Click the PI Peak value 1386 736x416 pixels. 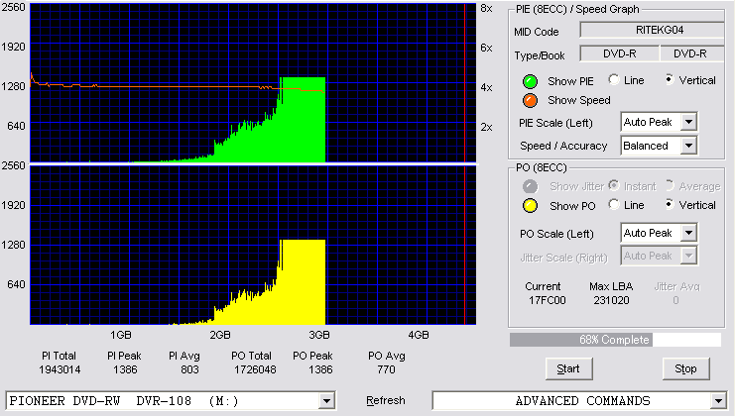coord(125,369)
